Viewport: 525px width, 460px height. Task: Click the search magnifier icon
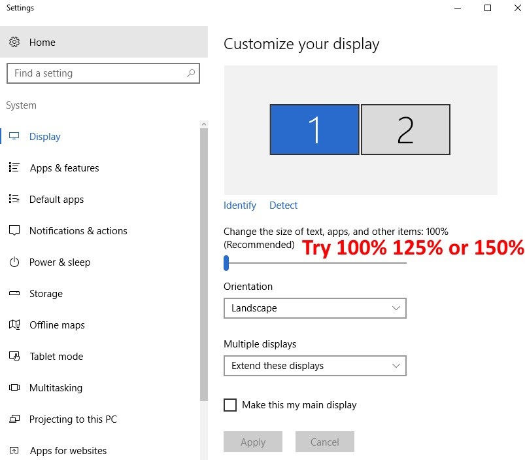click(191, 73)
